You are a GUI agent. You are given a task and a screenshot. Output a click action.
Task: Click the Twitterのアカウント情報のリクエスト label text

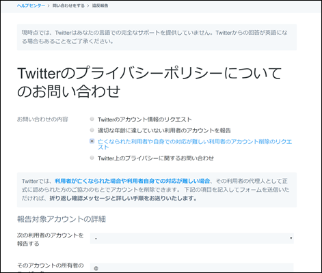145,119
